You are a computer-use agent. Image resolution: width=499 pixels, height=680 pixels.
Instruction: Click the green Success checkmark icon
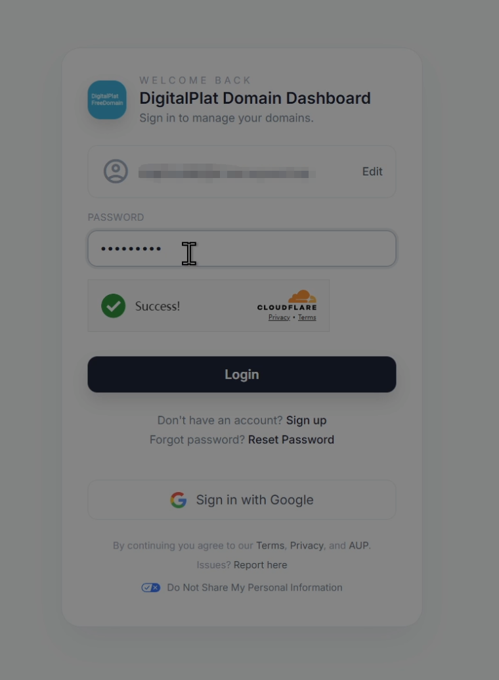pyautogui.click(x=113, y=306)
